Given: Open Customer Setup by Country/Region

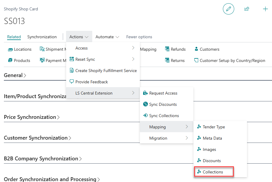Looking at the screenshot, I should pyautogui.click(x=230, y=60).
